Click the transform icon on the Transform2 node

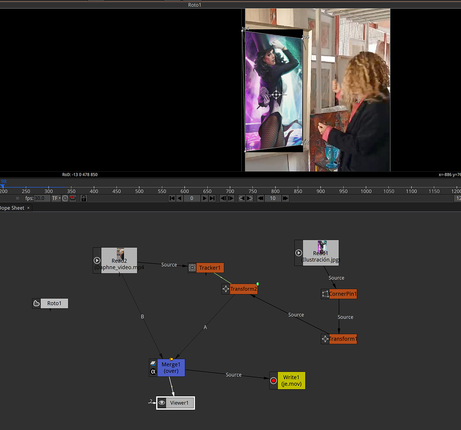226,289
